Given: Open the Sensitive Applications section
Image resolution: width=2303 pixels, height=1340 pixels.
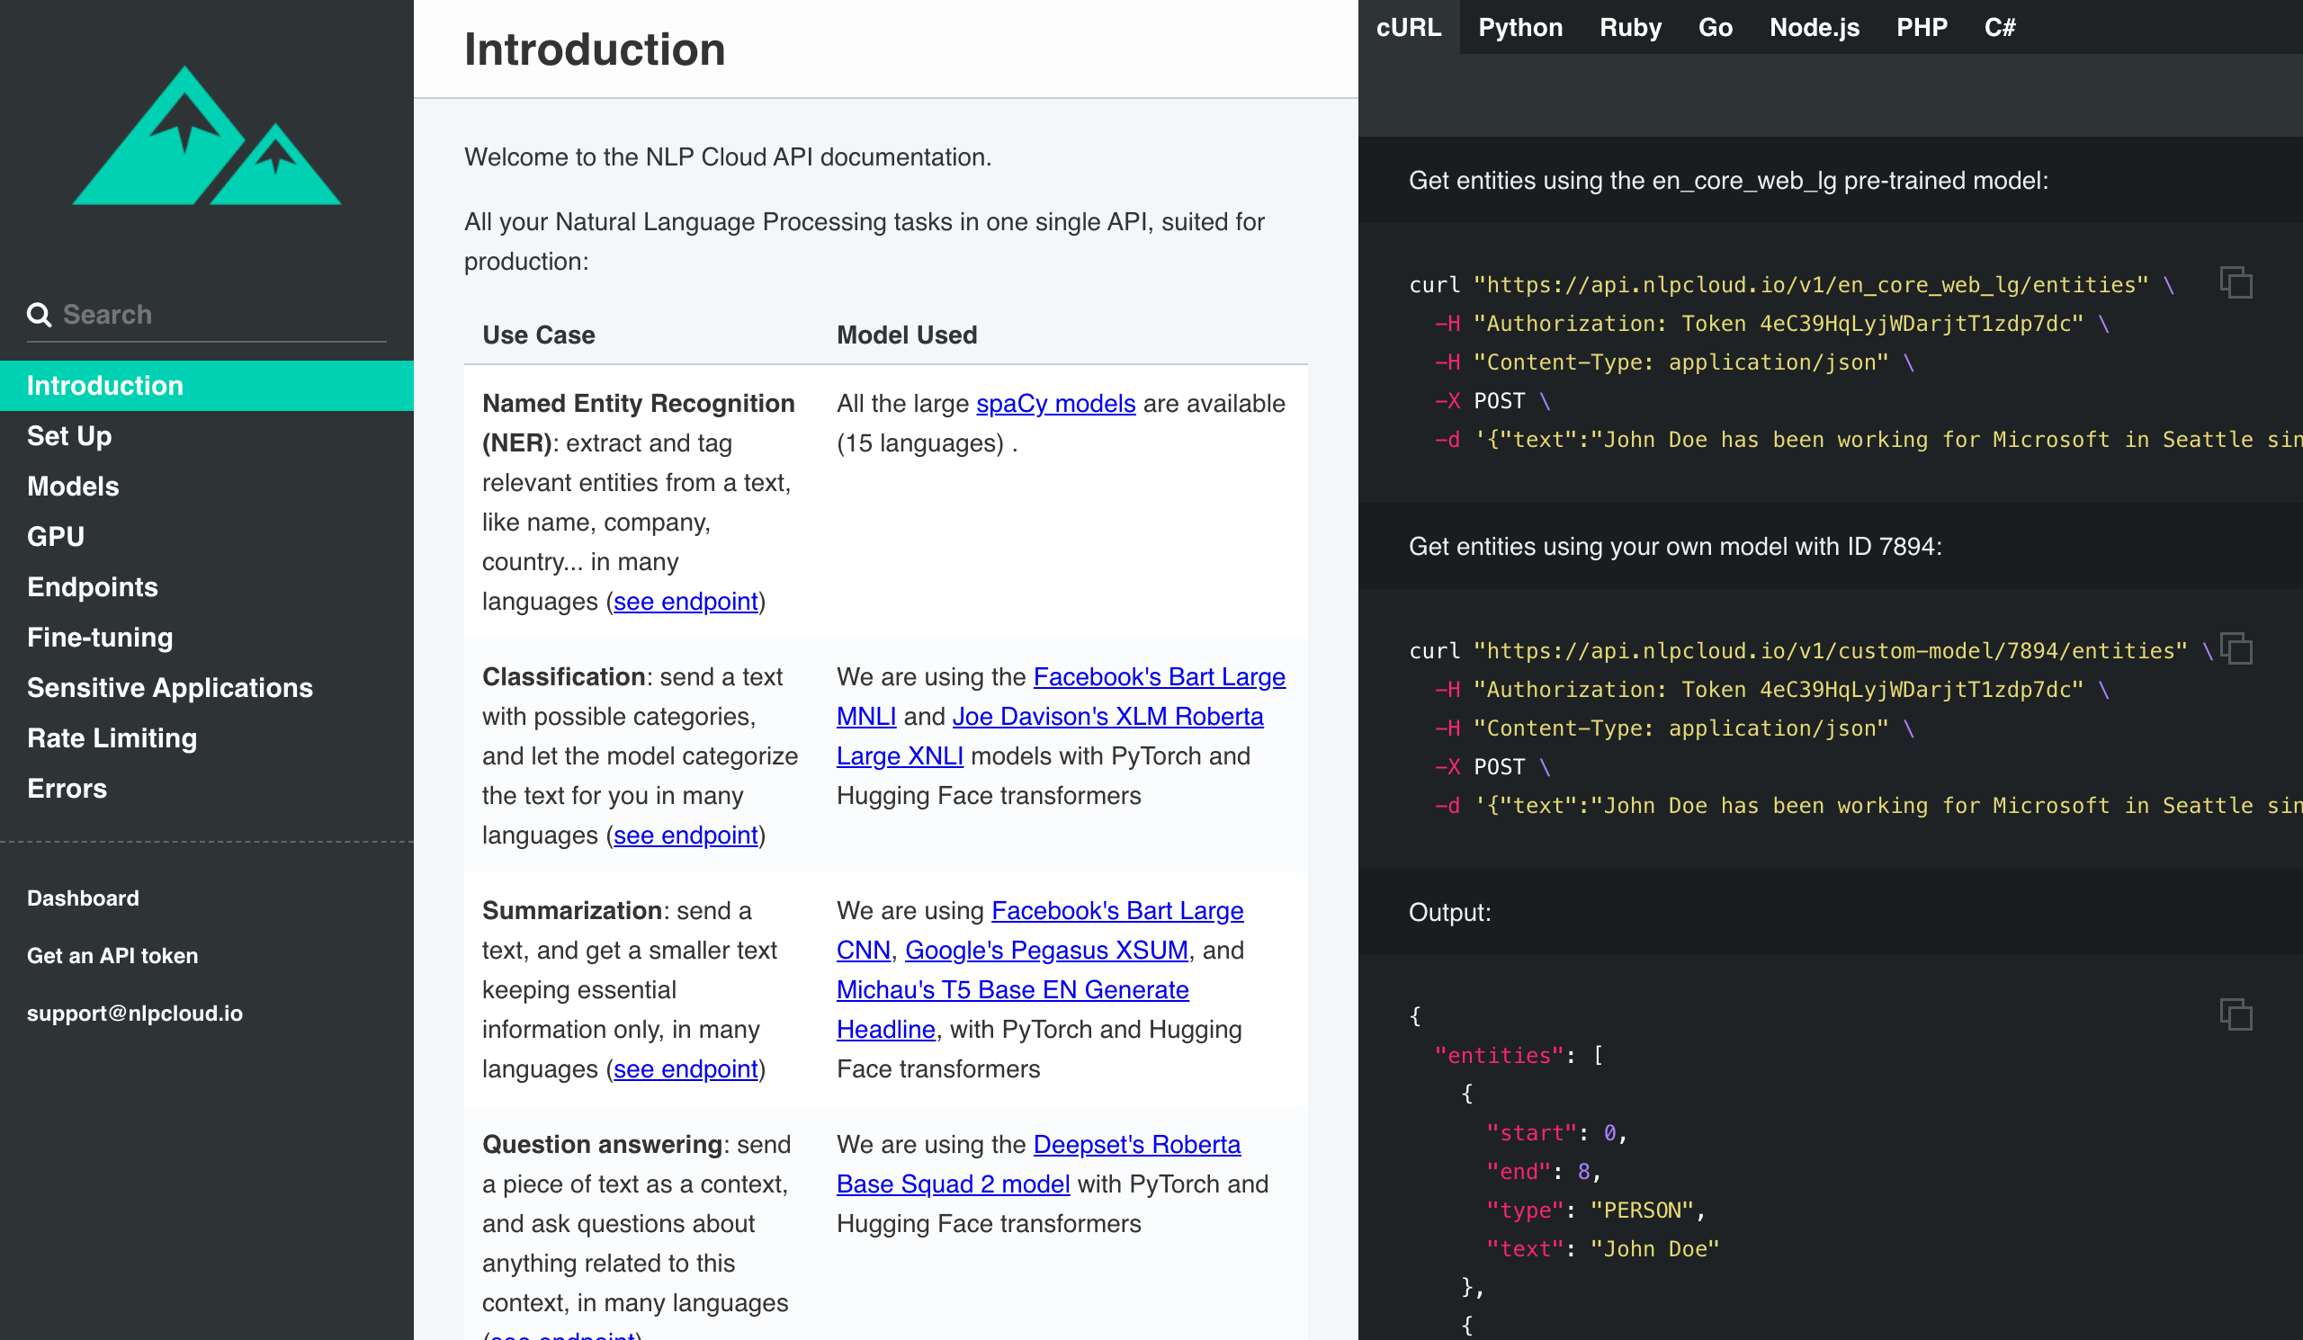Looking at the screenshot, I should [207, 687].
